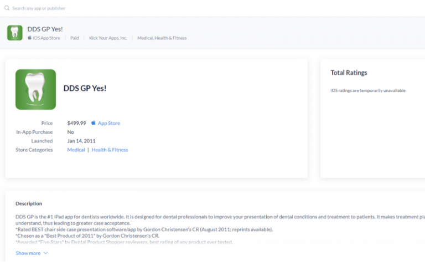This screenshot has height=266, width=425.
Task: Click the small tooth app icon in header
Action: coord(15,33)
